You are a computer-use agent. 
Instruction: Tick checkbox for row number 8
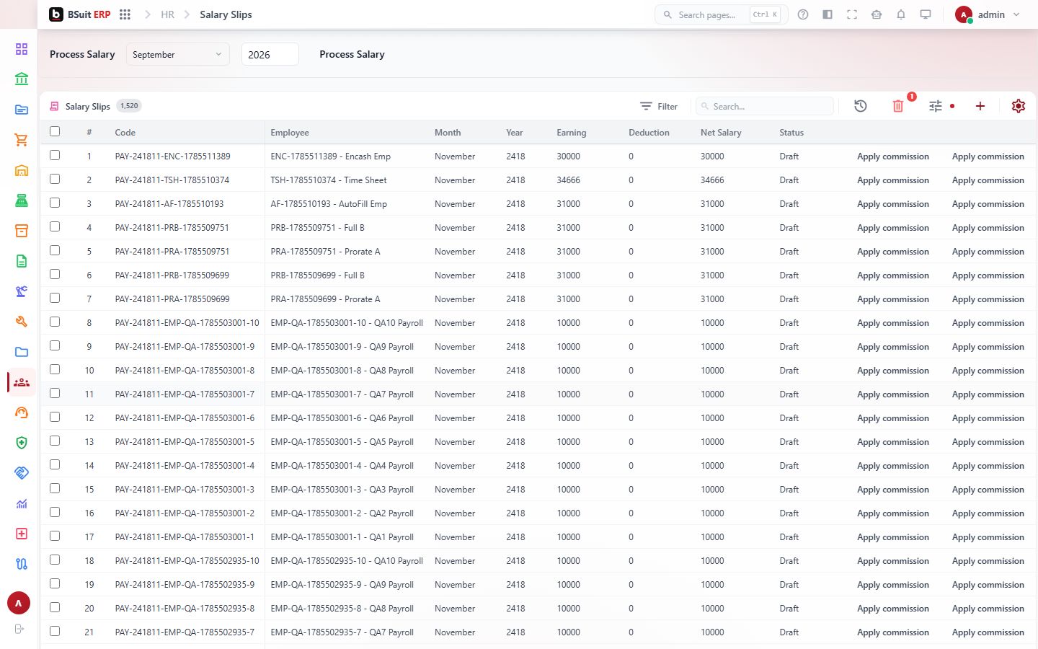pos(55,322)
